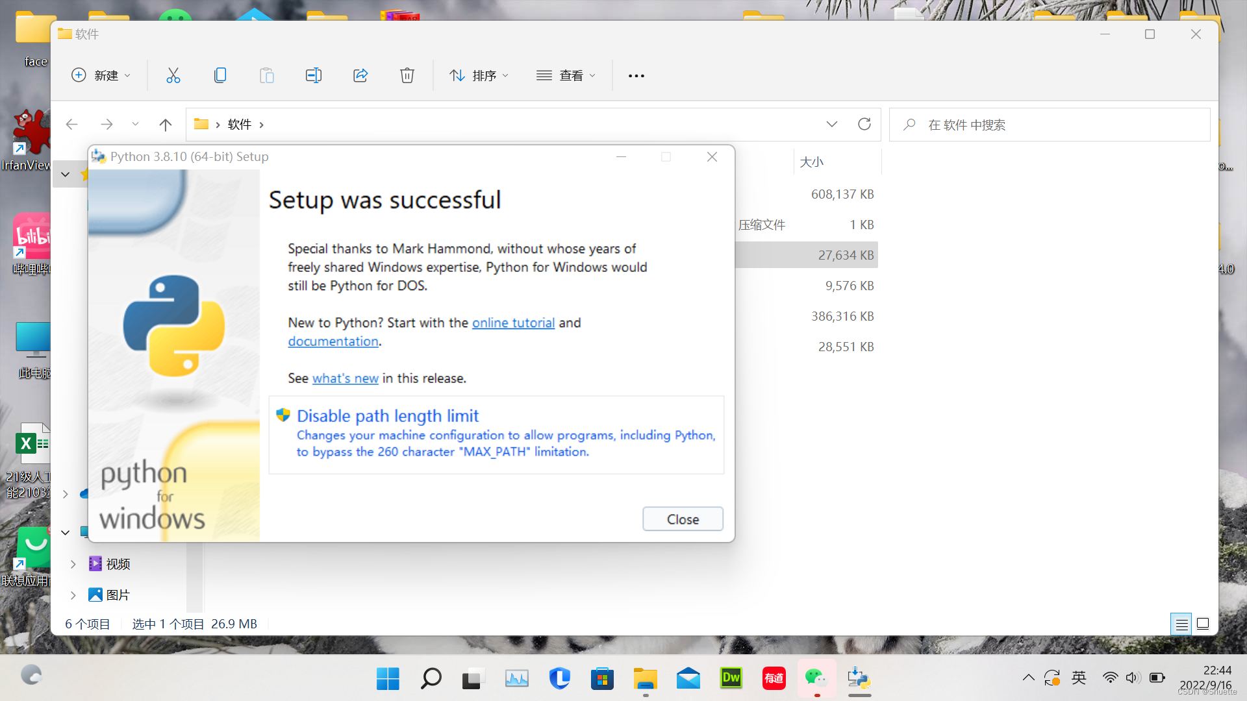1247x701 pixels.
Task: Click Disable path length limit option
Action: click(388, 416)
